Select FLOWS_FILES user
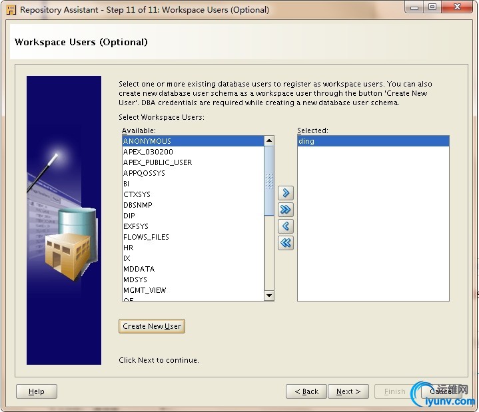 [193, 237]
